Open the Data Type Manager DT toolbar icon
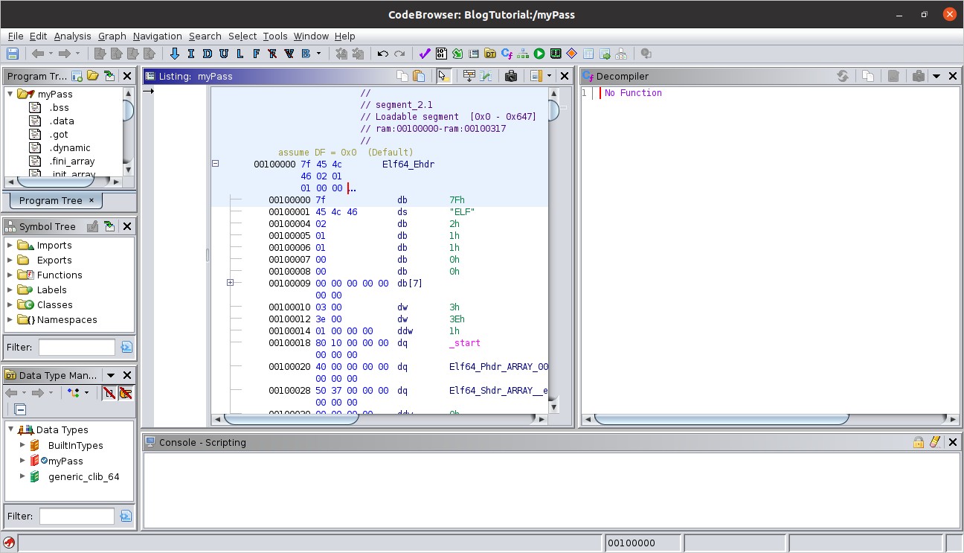 pyautogui.click(x=490, y=54)
